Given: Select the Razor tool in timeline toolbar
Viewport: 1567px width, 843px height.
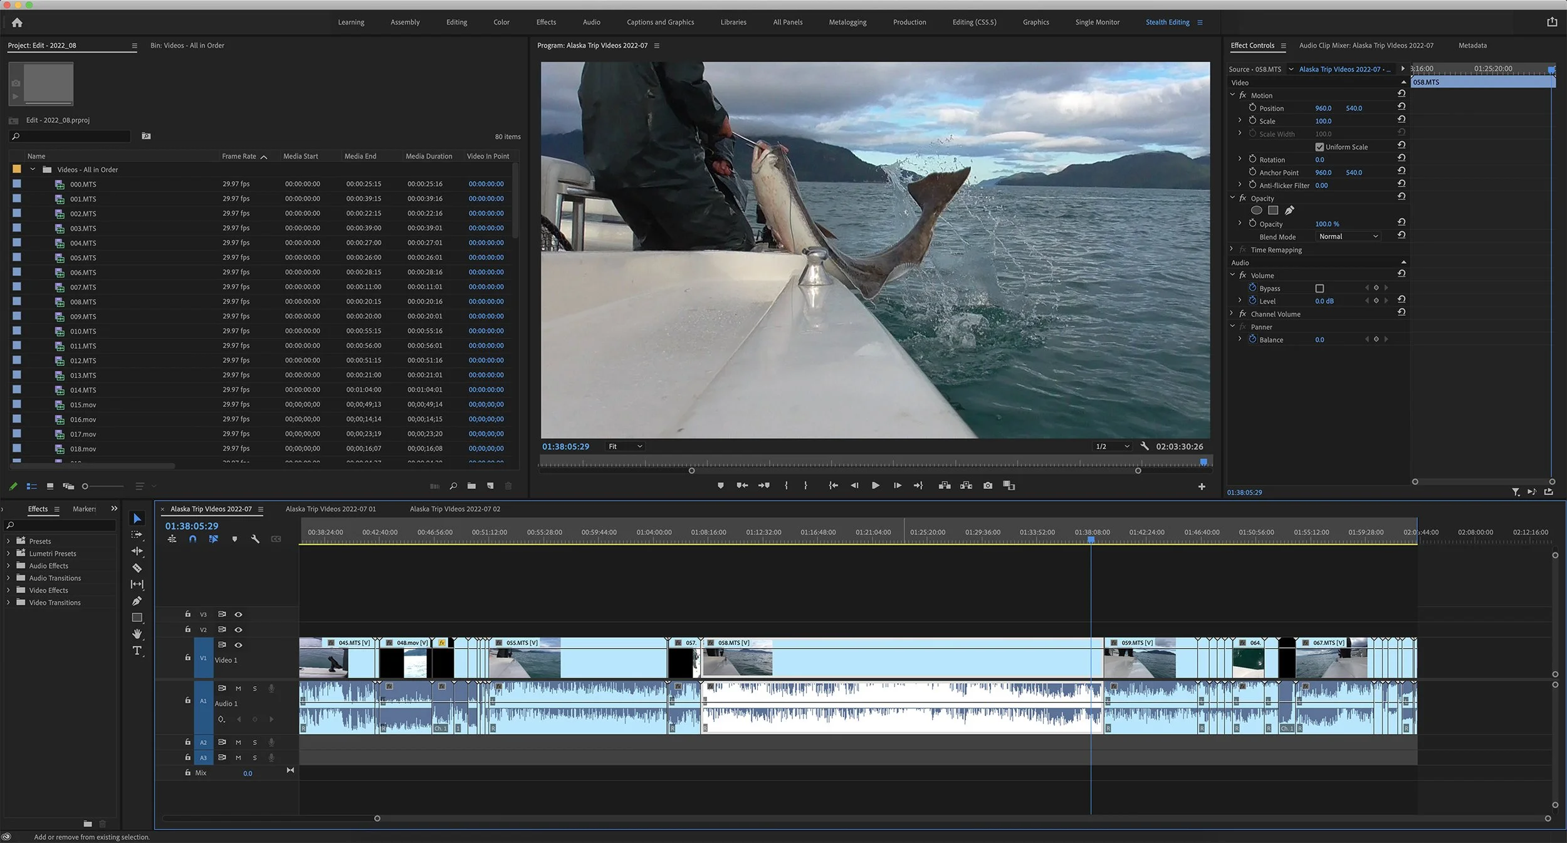Looking at the screenshot, I should [137, 568].
